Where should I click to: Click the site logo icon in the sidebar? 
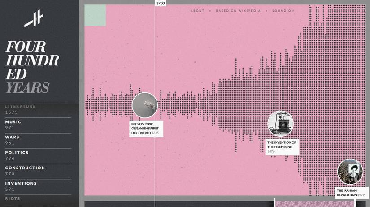click(34, 18)
